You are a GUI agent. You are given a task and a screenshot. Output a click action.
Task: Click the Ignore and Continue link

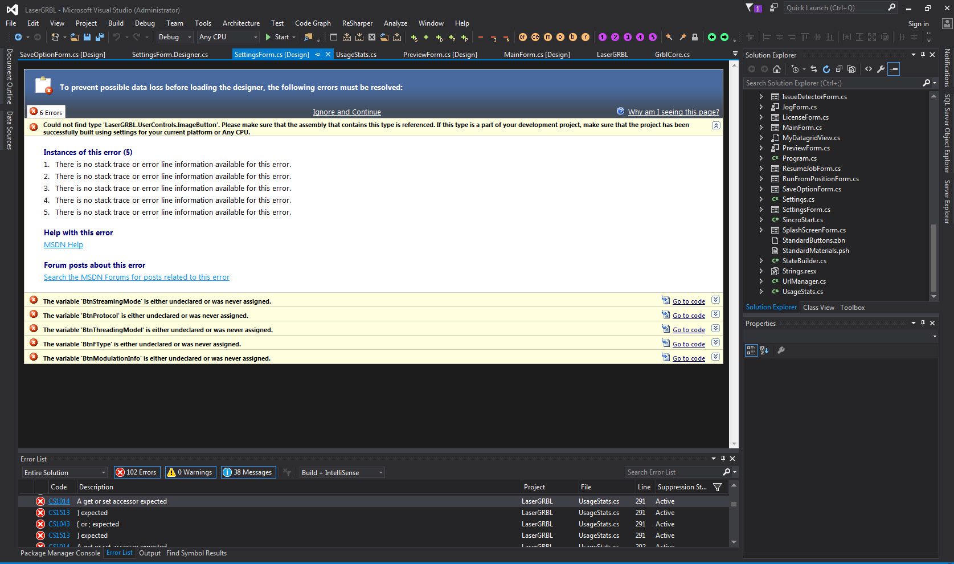[347, 112]
